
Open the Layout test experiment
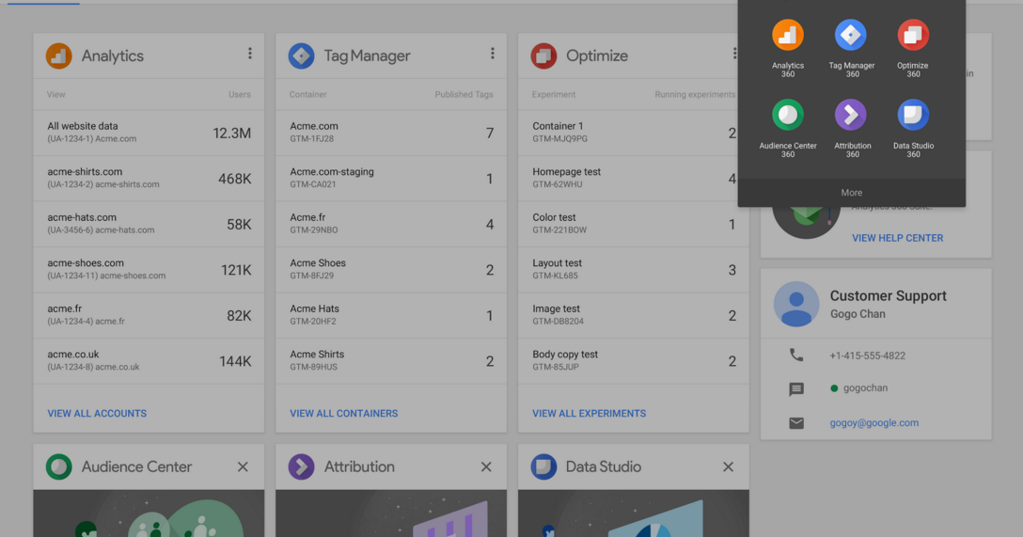[x=634, y=270]
